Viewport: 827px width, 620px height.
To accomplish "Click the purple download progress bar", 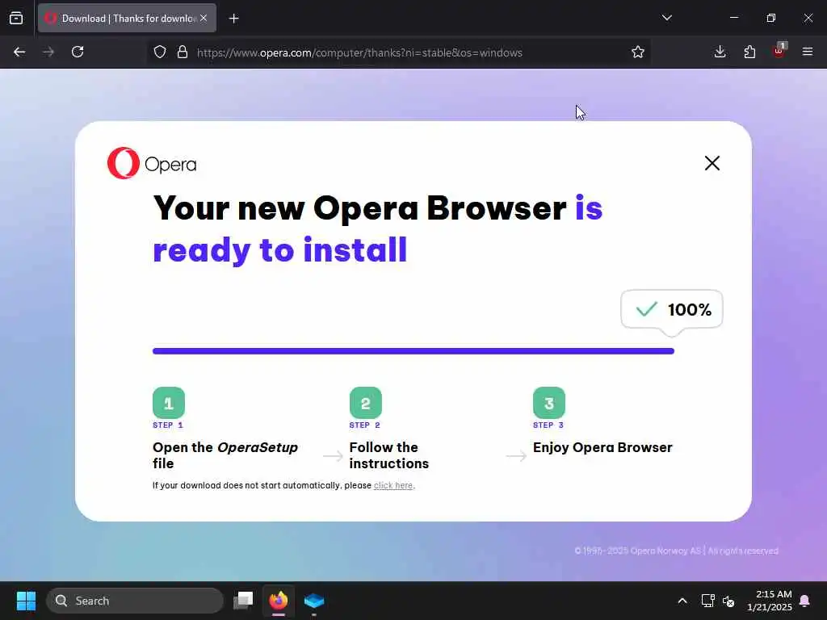I will click(413, 351).
